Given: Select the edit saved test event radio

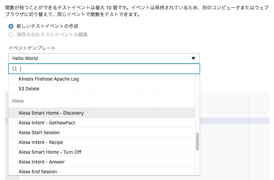Looking at the screenshot, I should coord(11,35).
